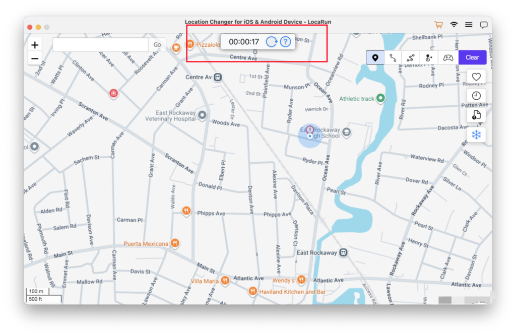
Task: Click the Davis St street label
Action: [x=140, y=272]
